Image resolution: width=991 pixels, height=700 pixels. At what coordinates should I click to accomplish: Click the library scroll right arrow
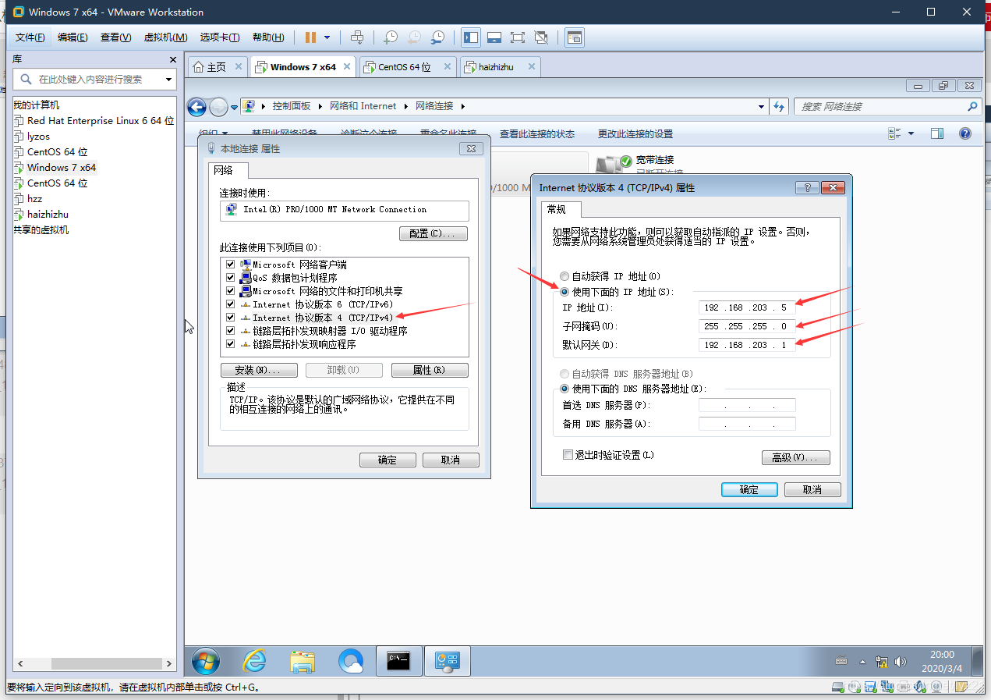tap(169, 663)
